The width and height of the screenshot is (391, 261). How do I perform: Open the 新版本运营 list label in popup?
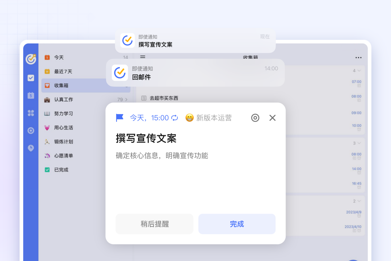click(x=214, y=118)
